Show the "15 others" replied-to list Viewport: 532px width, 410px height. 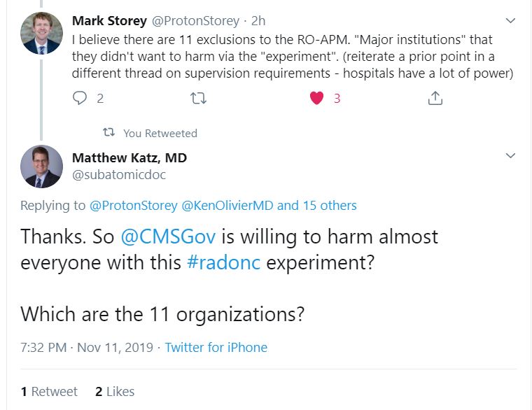point(330,206)
